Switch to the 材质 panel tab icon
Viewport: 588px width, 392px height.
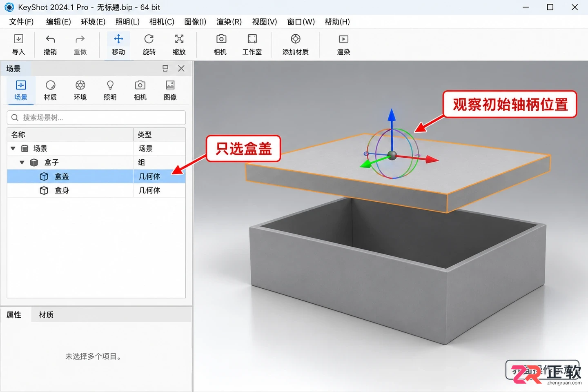point(50,90)
